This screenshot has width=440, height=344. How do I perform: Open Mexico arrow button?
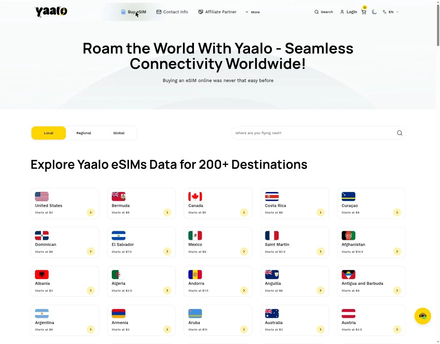tap(244, 252)
